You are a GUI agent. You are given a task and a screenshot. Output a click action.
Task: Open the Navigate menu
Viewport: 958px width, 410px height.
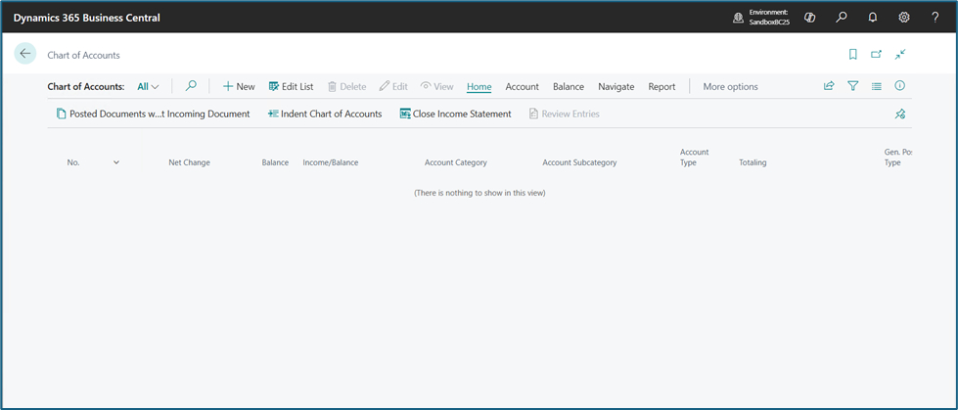[616, 87]
